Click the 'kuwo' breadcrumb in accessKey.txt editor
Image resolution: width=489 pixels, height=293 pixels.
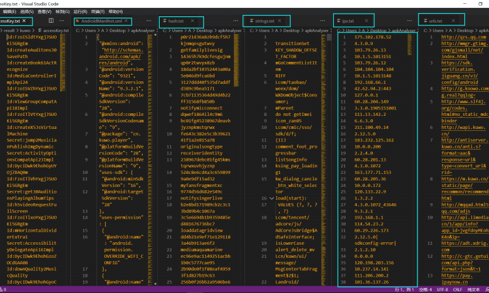tap(25, 31)
